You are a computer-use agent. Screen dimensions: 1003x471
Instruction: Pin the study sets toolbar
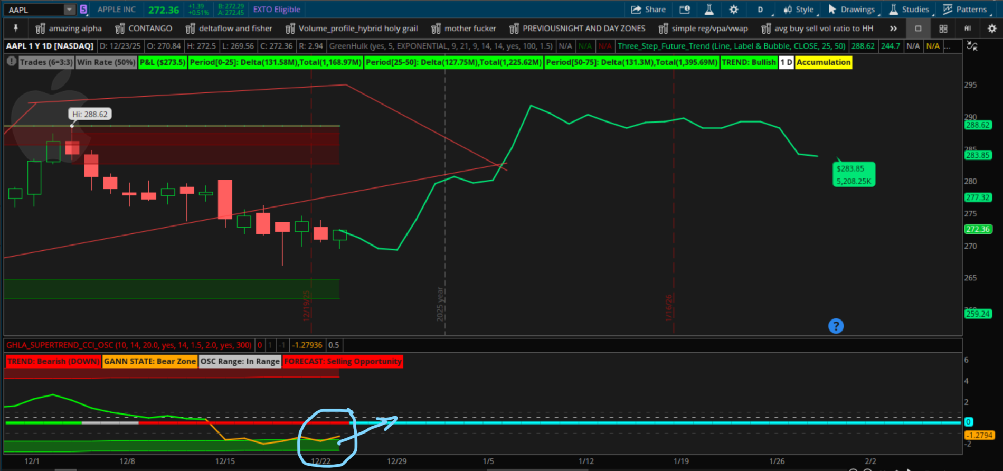pos(16,29)
